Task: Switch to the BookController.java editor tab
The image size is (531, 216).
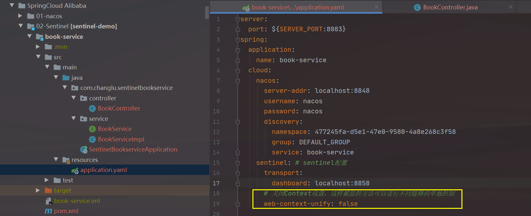Action: coord(449,7)
